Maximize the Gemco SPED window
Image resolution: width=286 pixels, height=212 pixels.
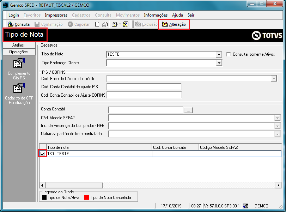pos(262,4)
